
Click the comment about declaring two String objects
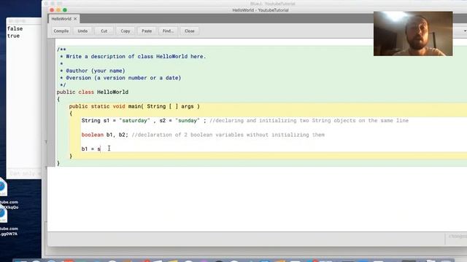(x=309, y=121)
